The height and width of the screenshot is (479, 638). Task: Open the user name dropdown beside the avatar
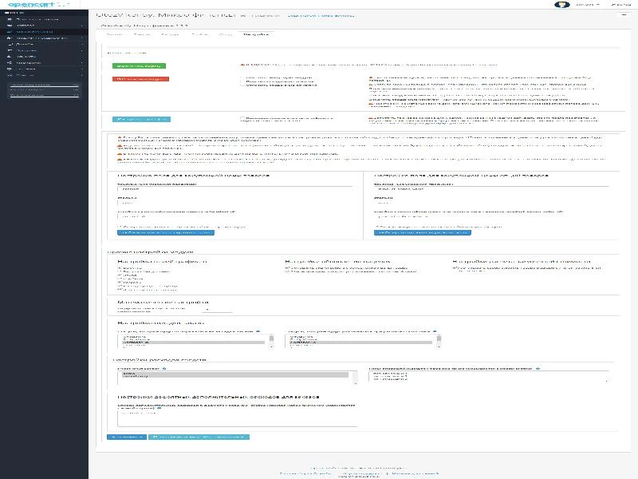(588, 5)
